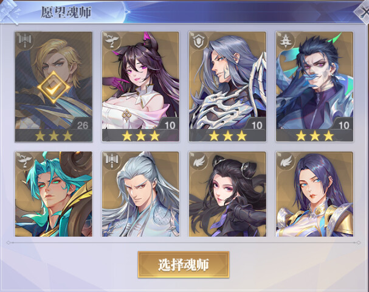Click the level 26 badge on blond hero
Image resolution: width=369 pixels, height=292 pixels.
tap(82, 125)
